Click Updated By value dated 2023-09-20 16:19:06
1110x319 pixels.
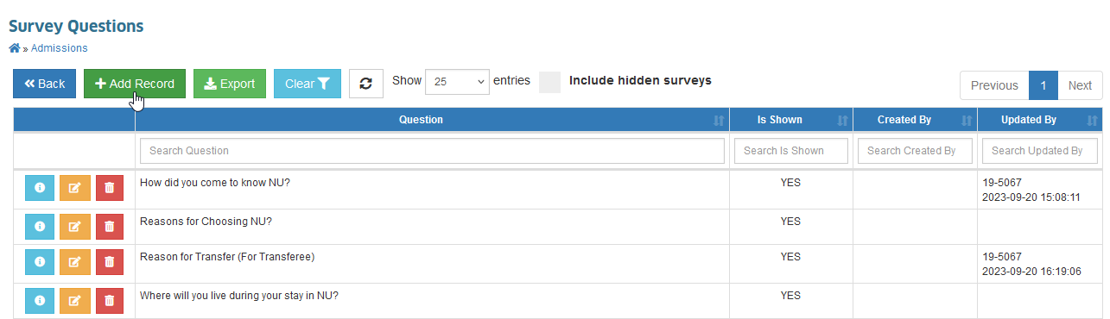pos(1031,265)
